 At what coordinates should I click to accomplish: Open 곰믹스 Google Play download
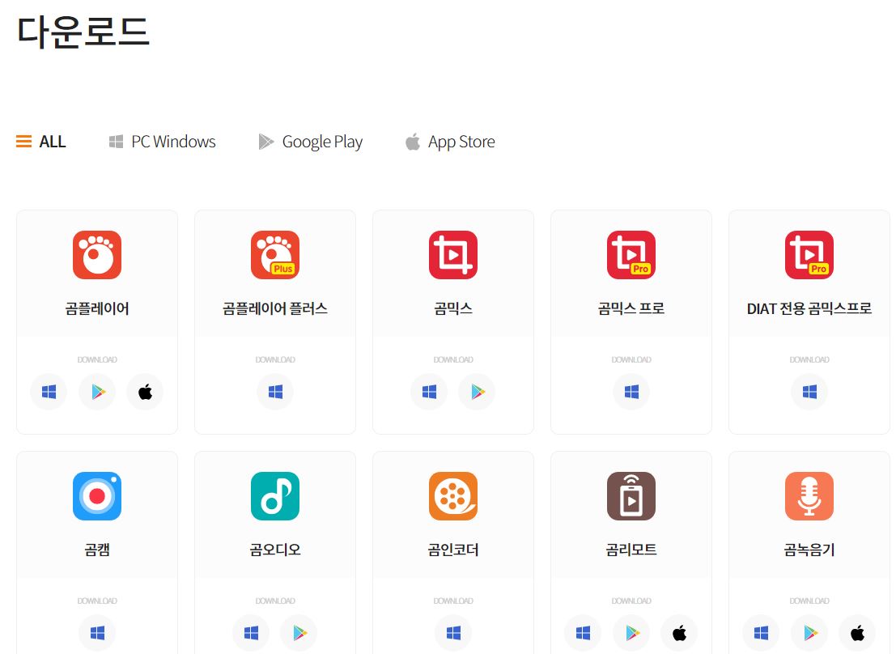(x=478, y=392)
